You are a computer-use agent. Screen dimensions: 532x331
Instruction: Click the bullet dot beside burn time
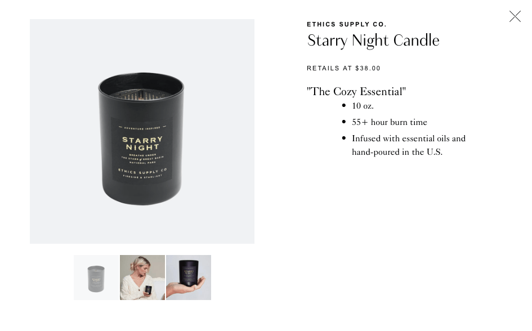[344, 122]
